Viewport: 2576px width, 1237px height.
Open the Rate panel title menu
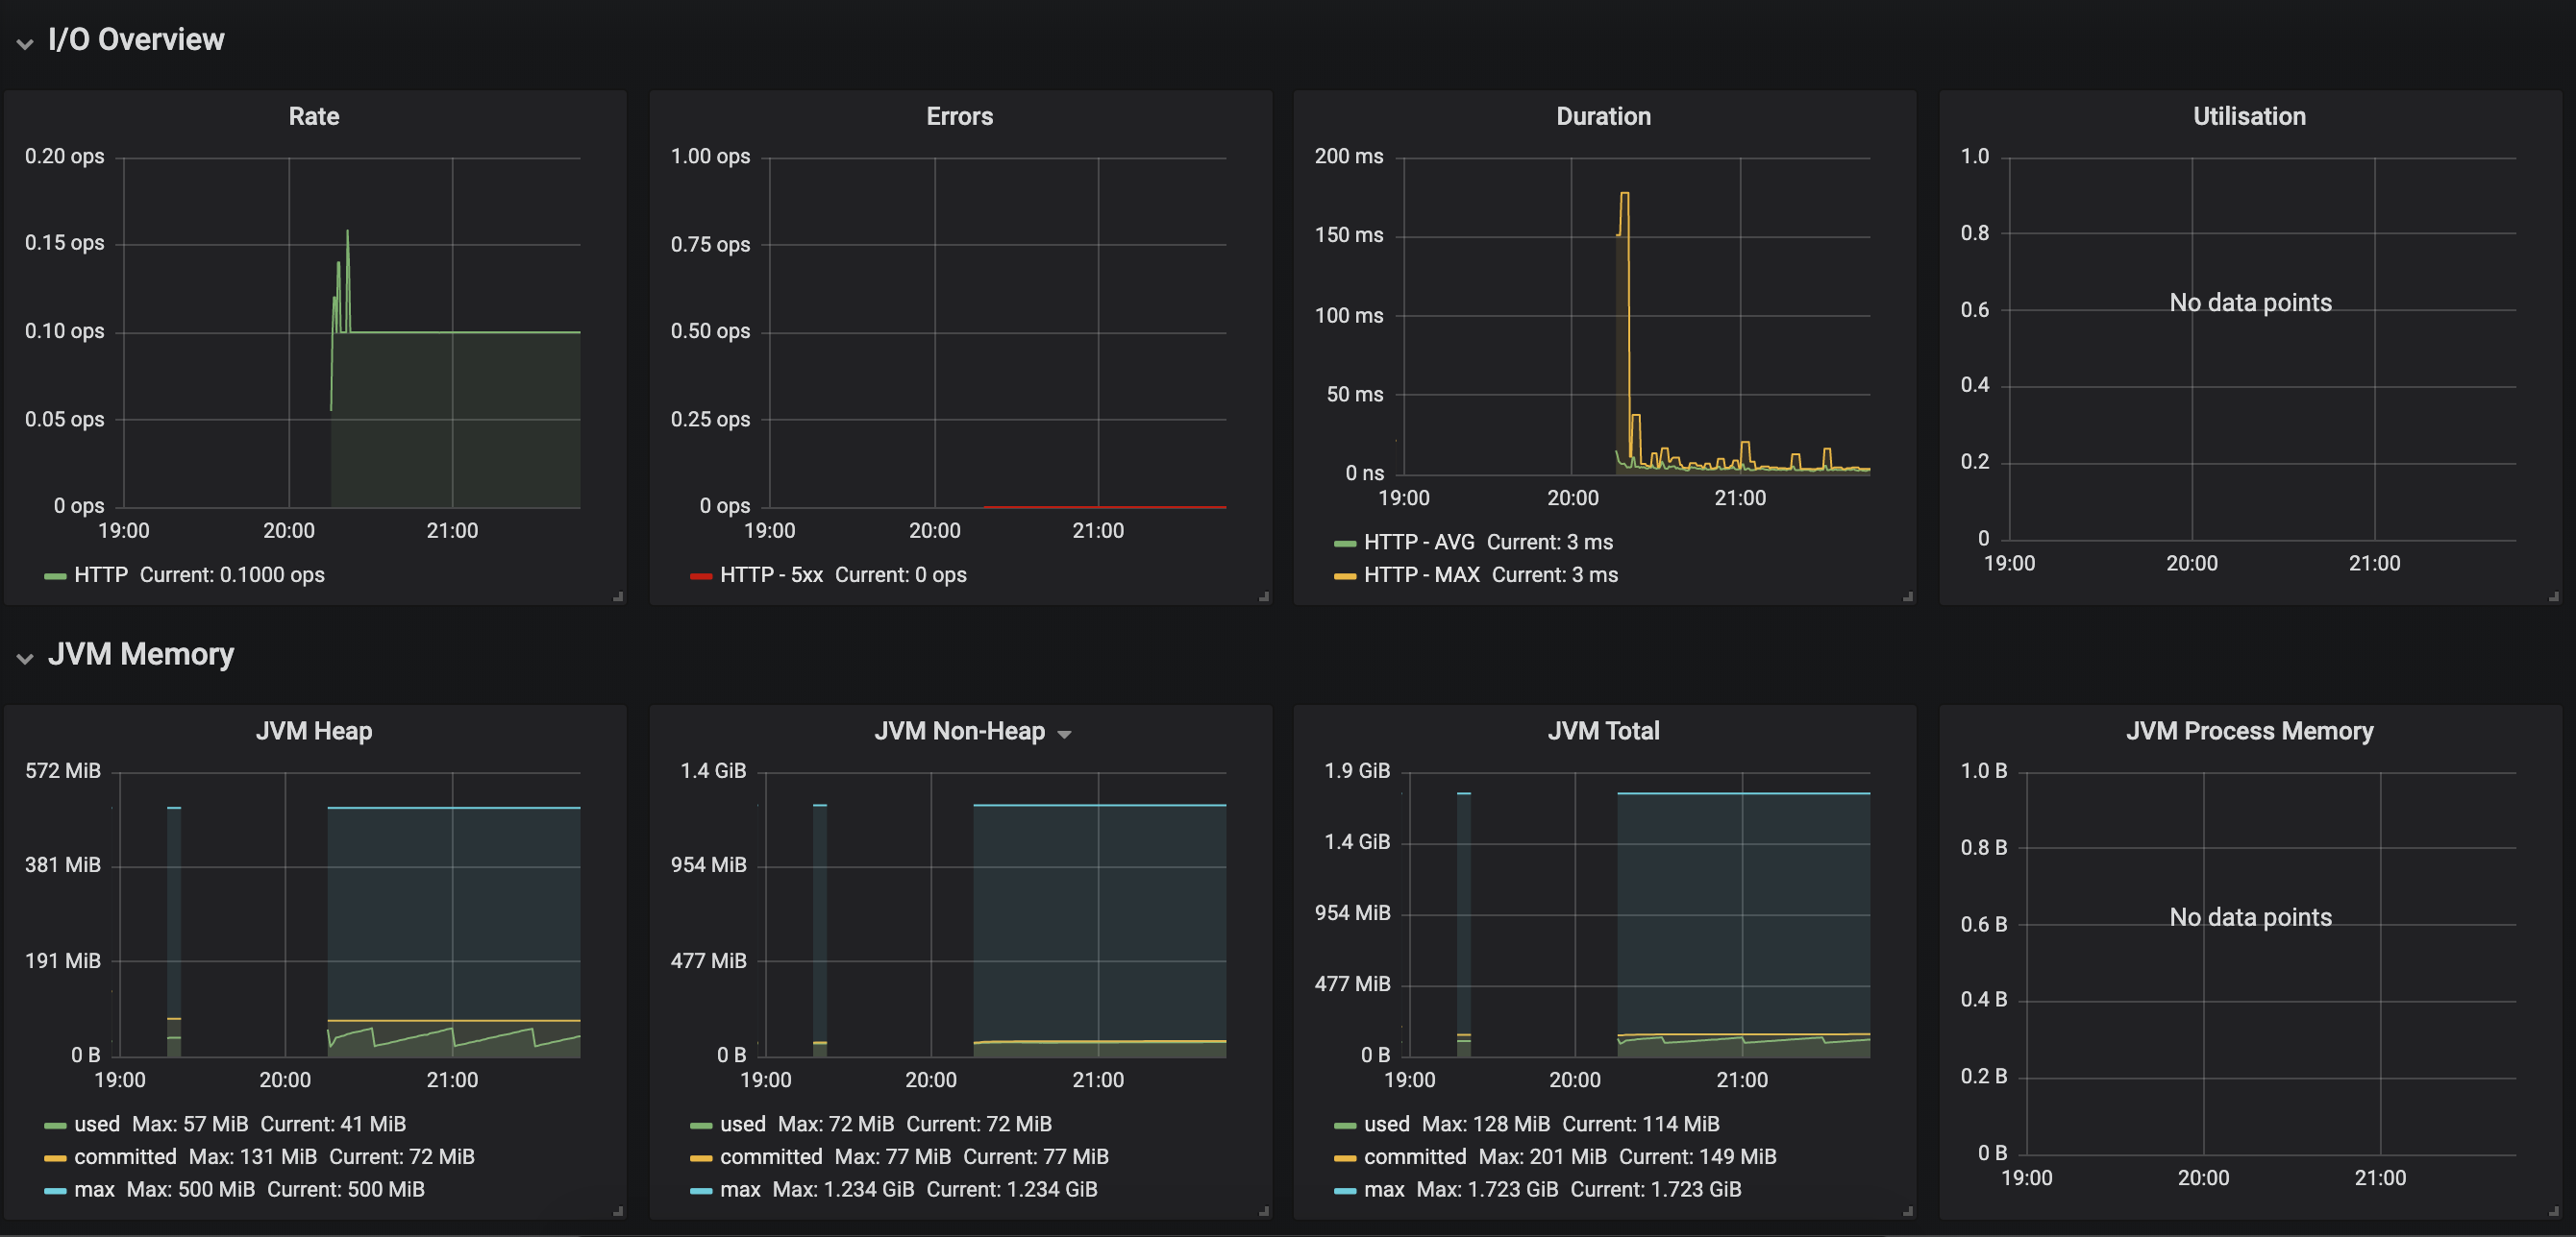point(314,116)
